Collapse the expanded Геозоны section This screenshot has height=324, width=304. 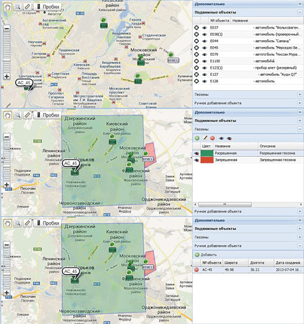[x=300, y=129]
